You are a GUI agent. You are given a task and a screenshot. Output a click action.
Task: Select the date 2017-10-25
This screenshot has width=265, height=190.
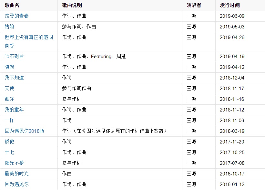[232, 152]
